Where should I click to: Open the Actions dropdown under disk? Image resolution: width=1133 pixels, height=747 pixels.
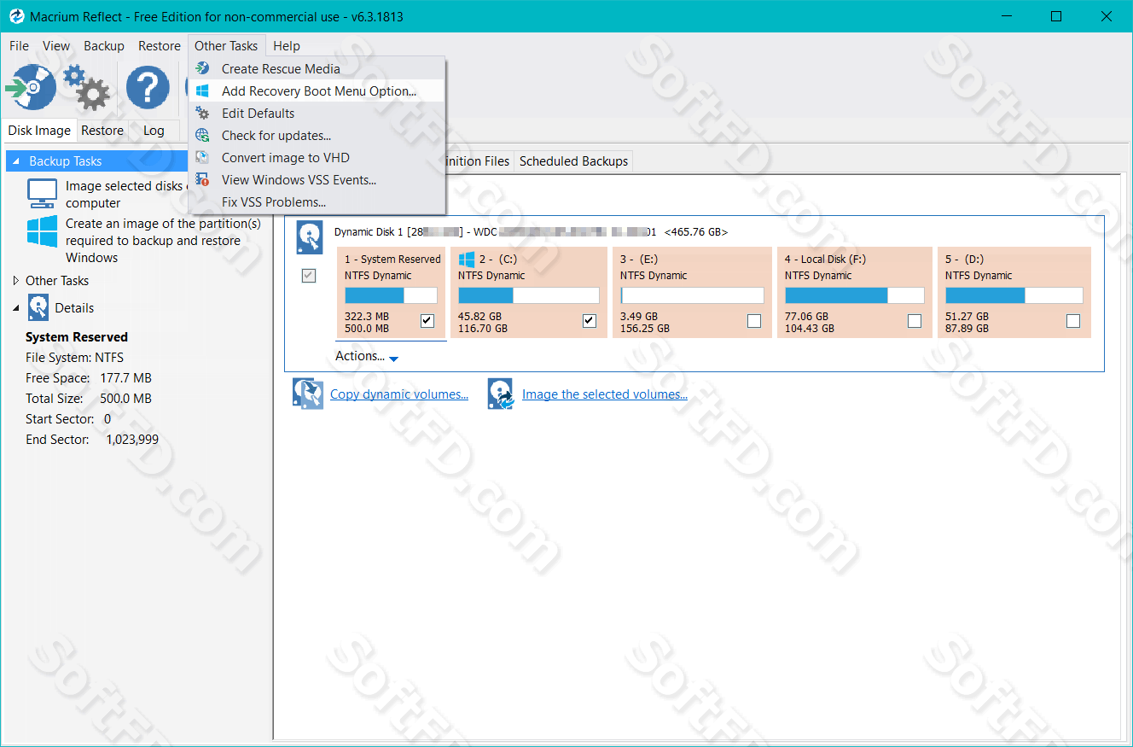[x=367, y=356]
